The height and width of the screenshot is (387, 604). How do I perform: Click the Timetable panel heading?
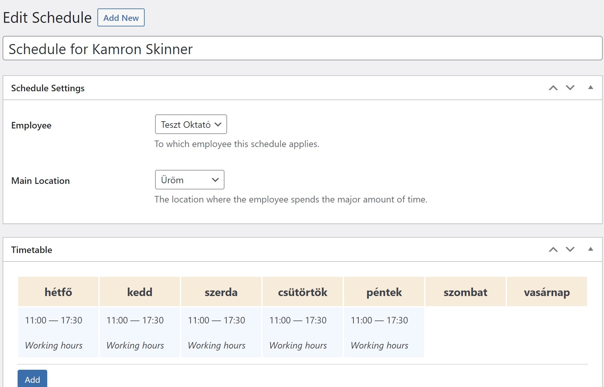click(x=32, y=250)
